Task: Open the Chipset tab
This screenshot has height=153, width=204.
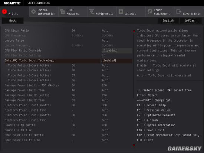Action: 131,12
